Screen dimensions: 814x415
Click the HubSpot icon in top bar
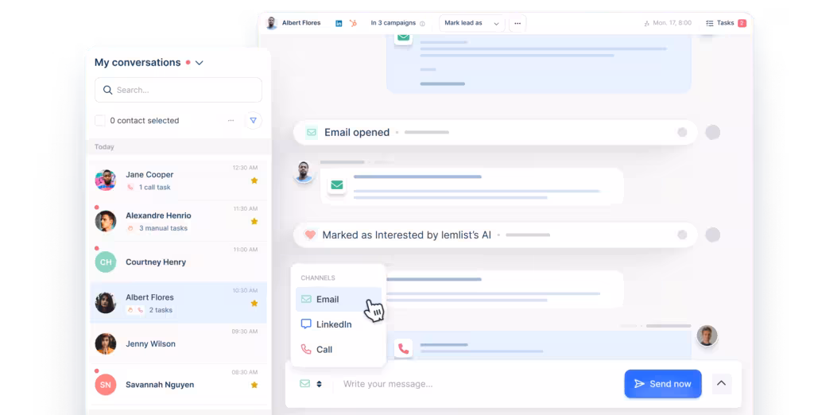click(353, 24)
